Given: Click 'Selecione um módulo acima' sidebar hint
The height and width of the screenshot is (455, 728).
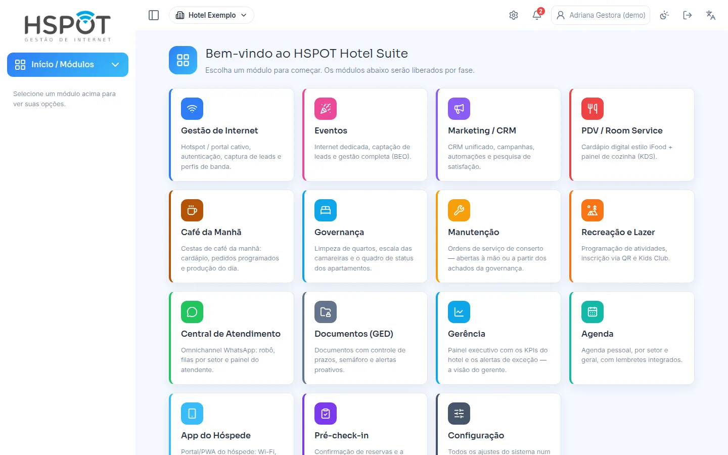Looking at the screenshot, I should tap(64, 99).
